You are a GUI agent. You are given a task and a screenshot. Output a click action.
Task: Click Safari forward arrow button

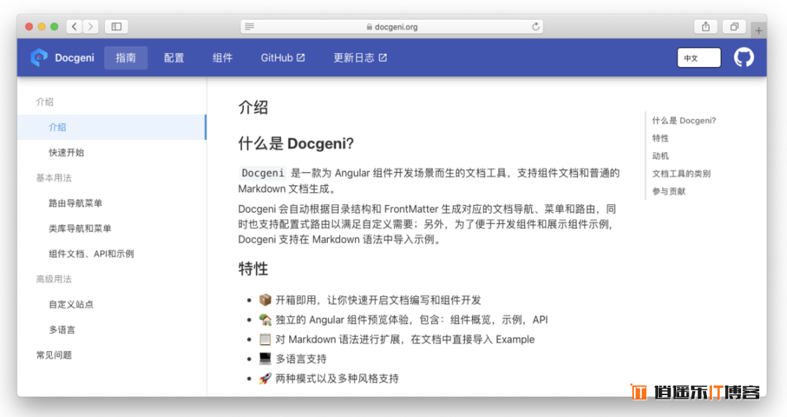point(90,27)
